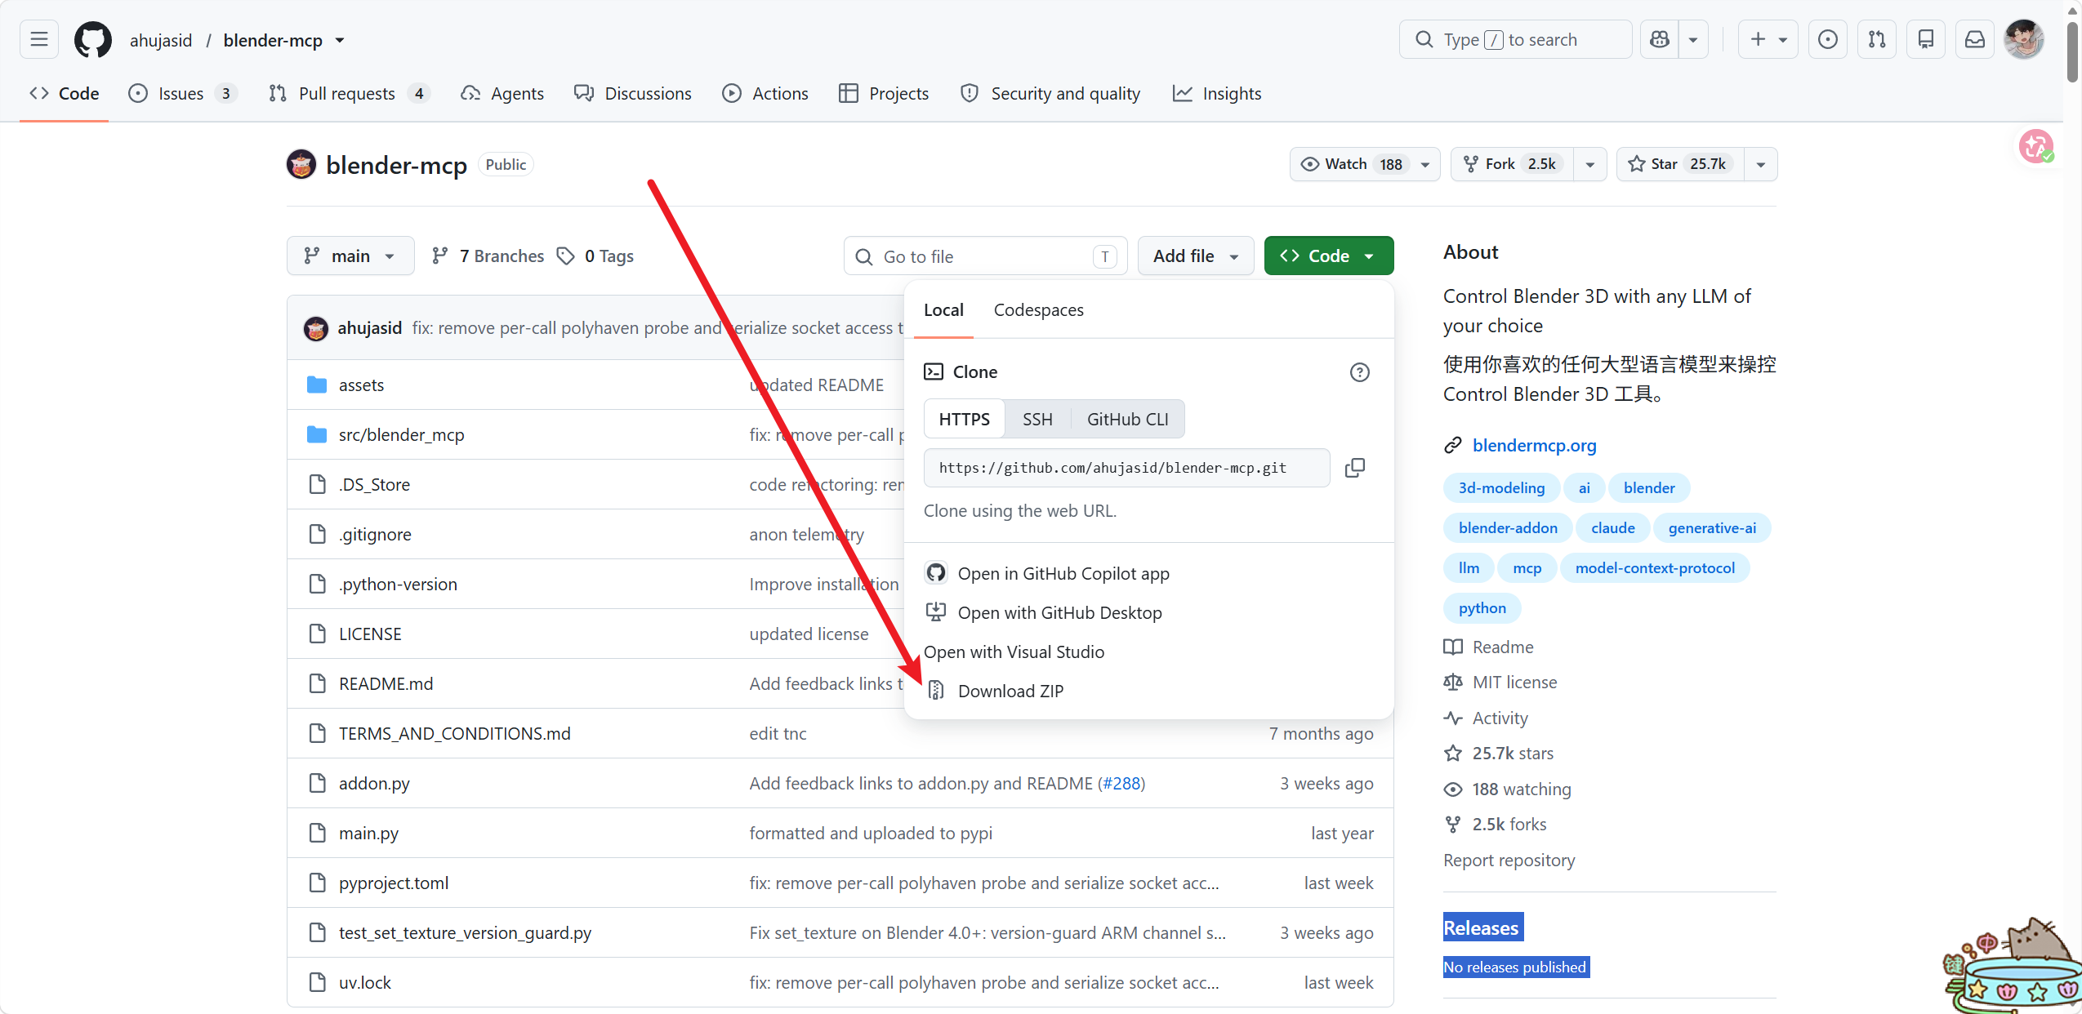2082x1014 pixels.
Task: Click the pink extension icon at right edge
Action: [2035, 146]
